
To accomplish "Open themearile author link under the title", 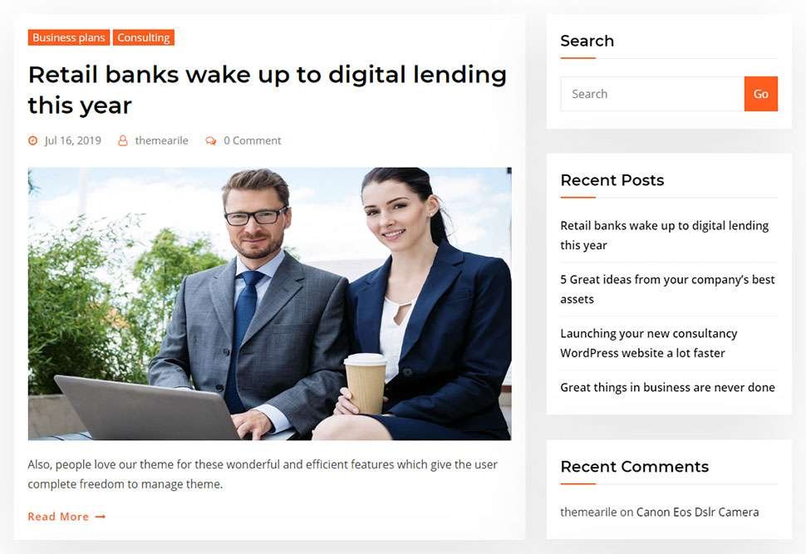I will 161,140.
